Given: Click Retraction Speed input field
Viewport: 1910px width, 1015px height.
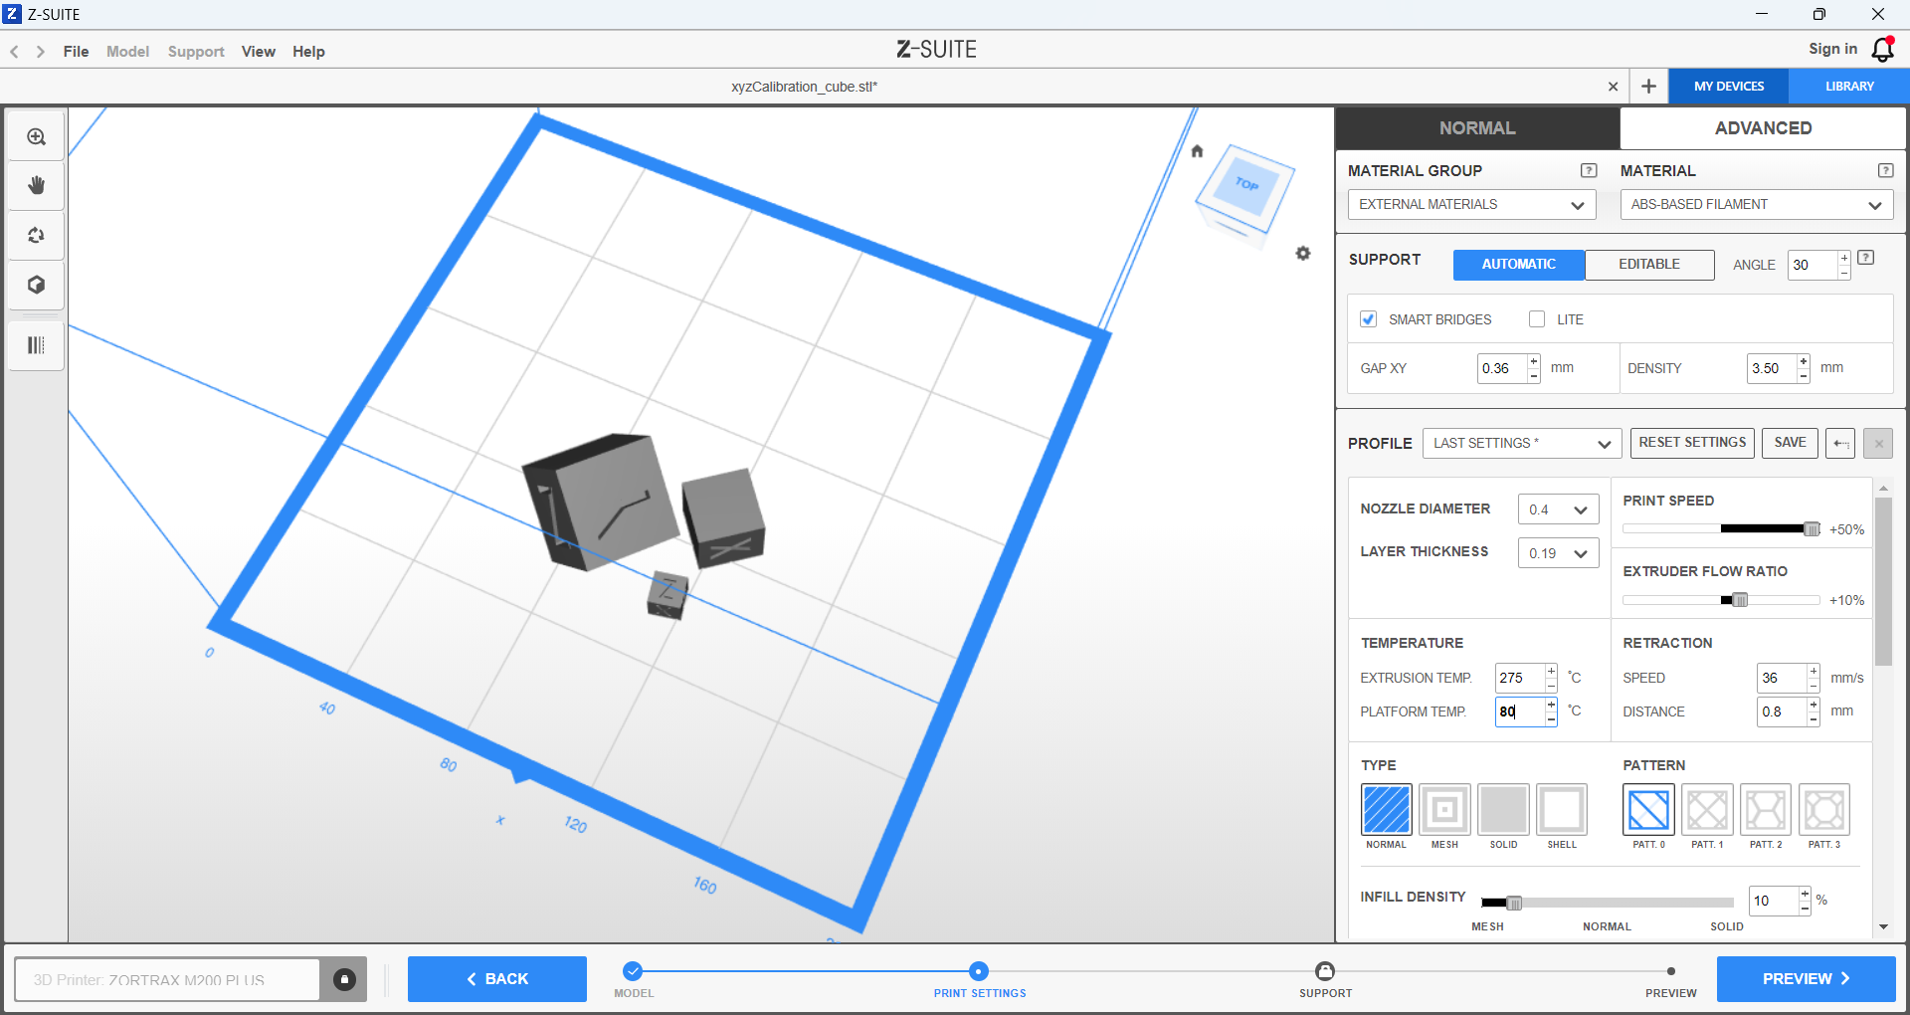Looking at the screenshot, I should (1783, 678).
